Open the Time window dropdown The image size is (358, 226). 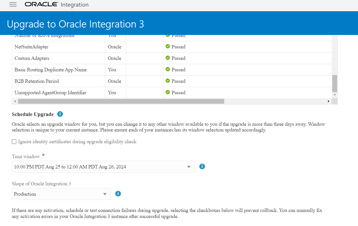pyautogui.click(x=103, y=167)
